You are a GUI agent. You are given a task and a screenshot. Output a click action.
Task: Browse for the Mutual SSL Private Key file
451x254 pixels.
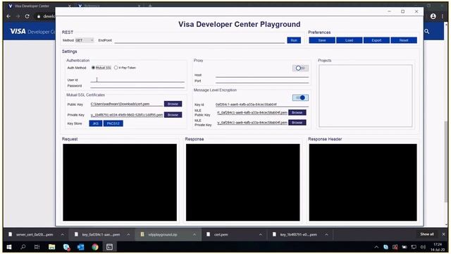173,114
